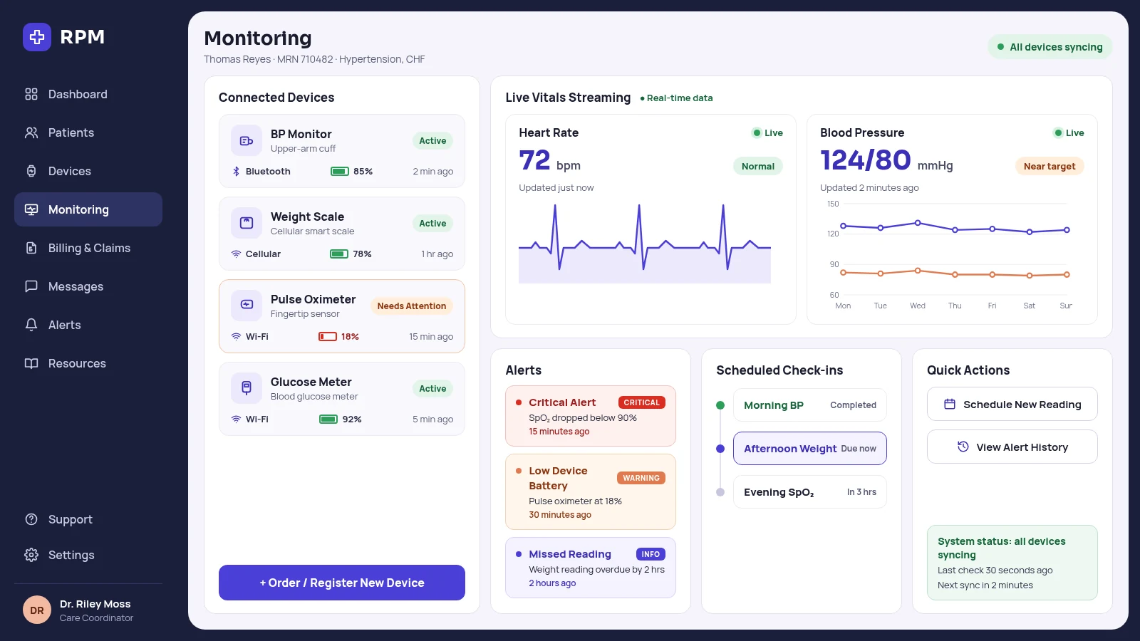
Task: Select Afternoon Weight check-in
Action: point(810,449)
